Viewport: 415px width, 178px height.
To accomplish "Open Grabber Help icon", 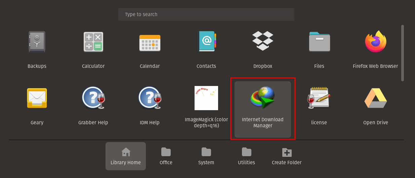I will pyautogui.click(x=93, y=98).
